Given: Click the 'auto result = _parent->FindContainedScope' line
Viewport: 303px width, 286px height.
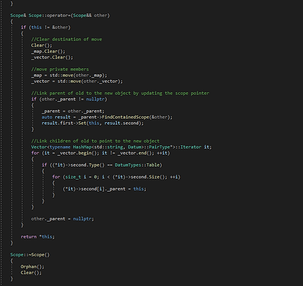Looking at the screenshot, I should point(107,117).
